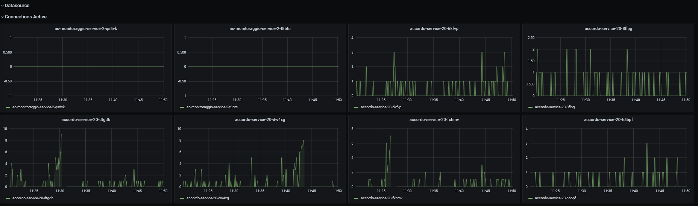Pick color for ac-monitoraggio-service-2-t8btc legend swatch
Viewport: 698px width, 206px height.
tap(182, 107)
